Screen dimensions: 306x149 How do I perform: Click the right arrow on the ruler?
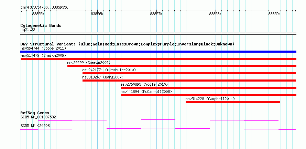(x=295, y=11)
